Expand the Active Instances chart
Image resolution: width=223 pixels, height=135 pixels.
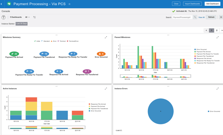point(106,89)
